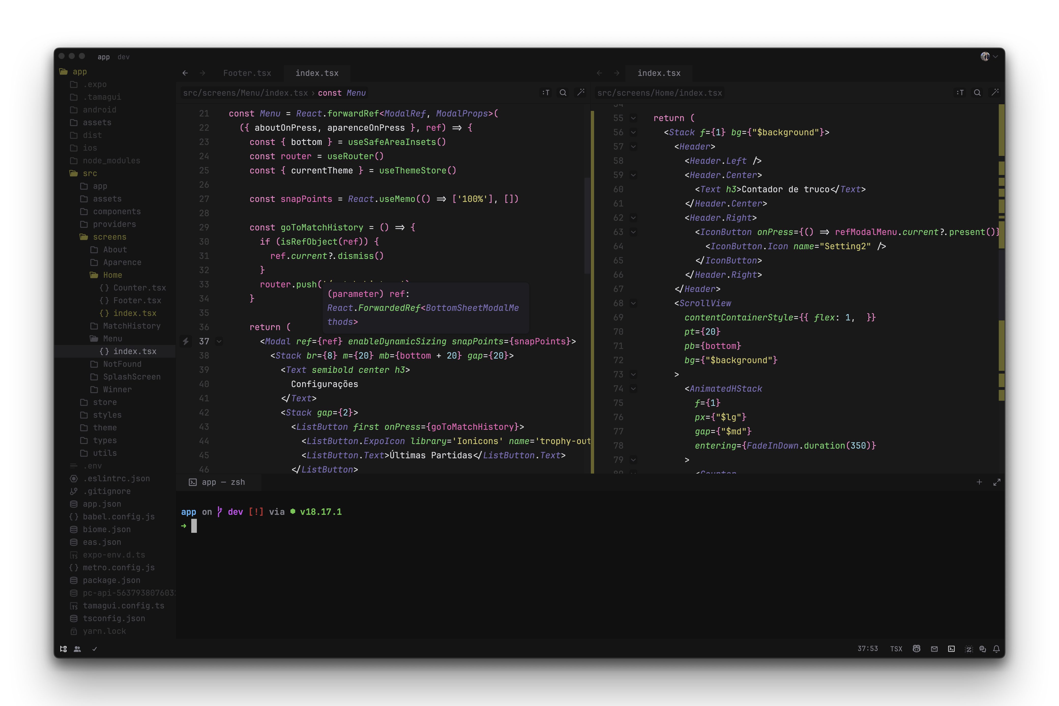The image size is (1059, 706).
Task: Open the Zed assistant panel icon
Action: click(968, 649)
